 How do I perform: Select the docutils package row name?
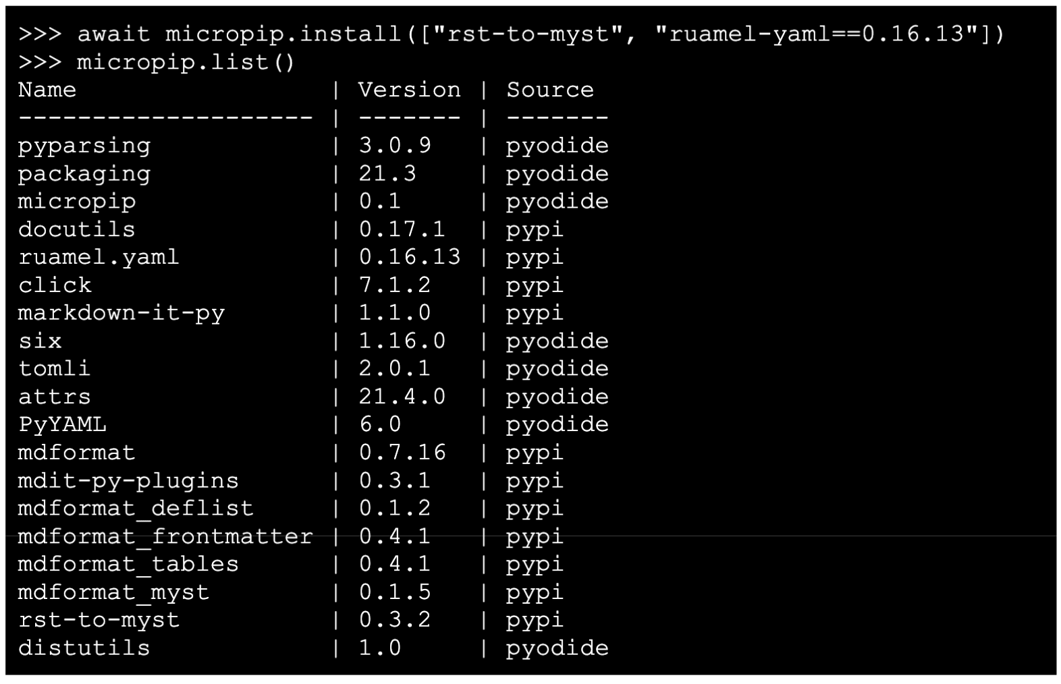coord(77,229)
